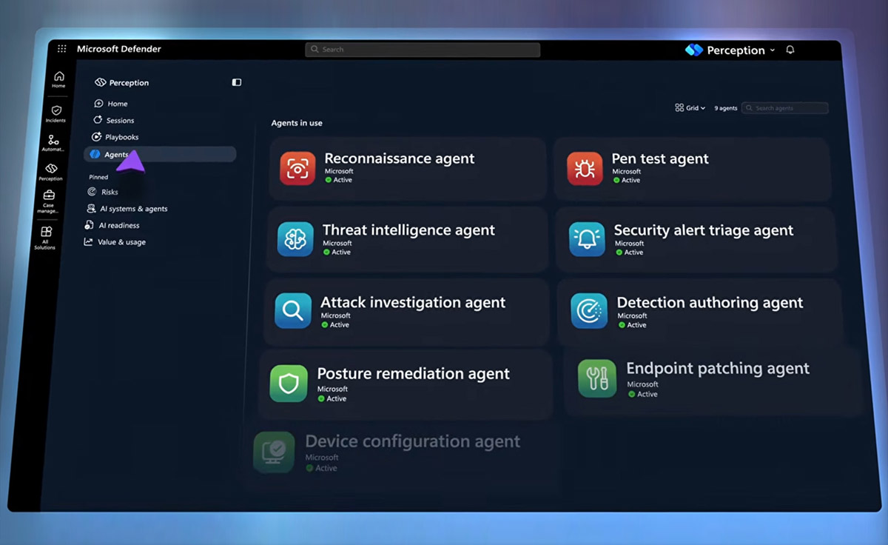Open the app launcher waffle icon
Screen dimensions: 888x545
[x=61, y=49]
